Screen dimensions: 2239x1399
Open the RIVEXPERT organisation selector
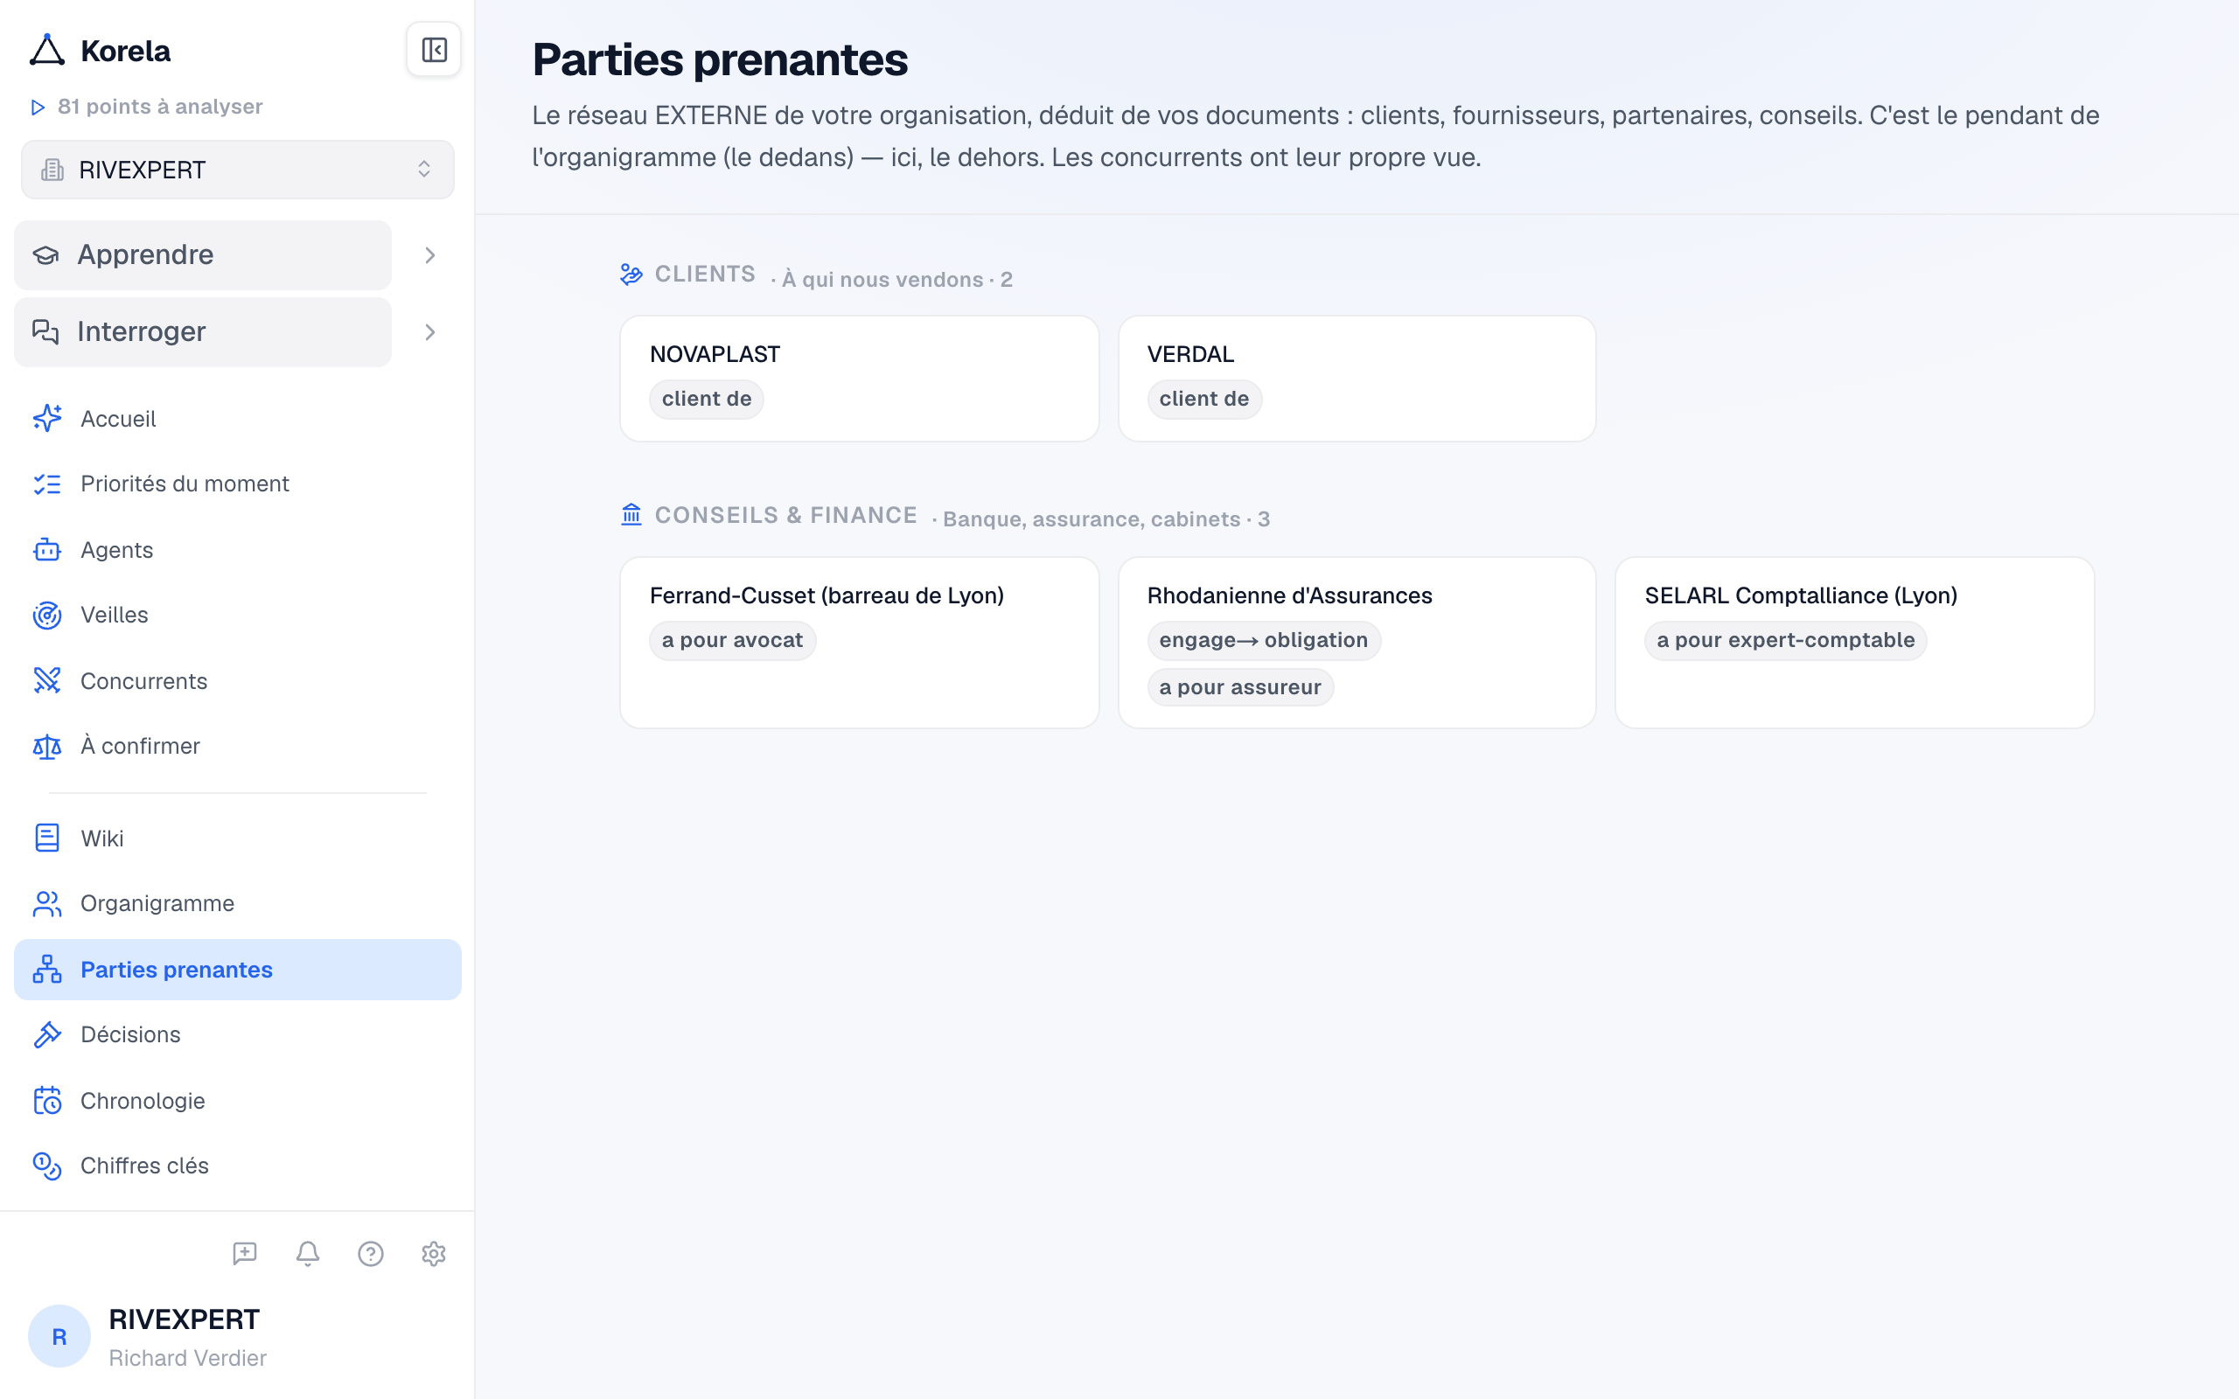tap(238, 170)
